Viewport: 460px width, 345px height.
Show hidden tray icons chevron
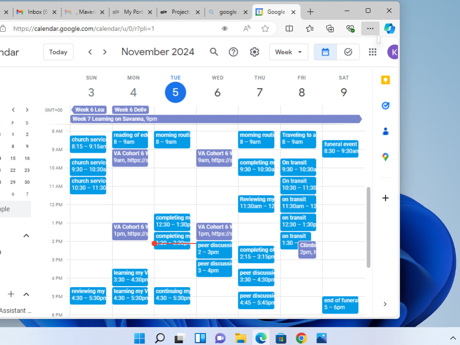[453, 338]
